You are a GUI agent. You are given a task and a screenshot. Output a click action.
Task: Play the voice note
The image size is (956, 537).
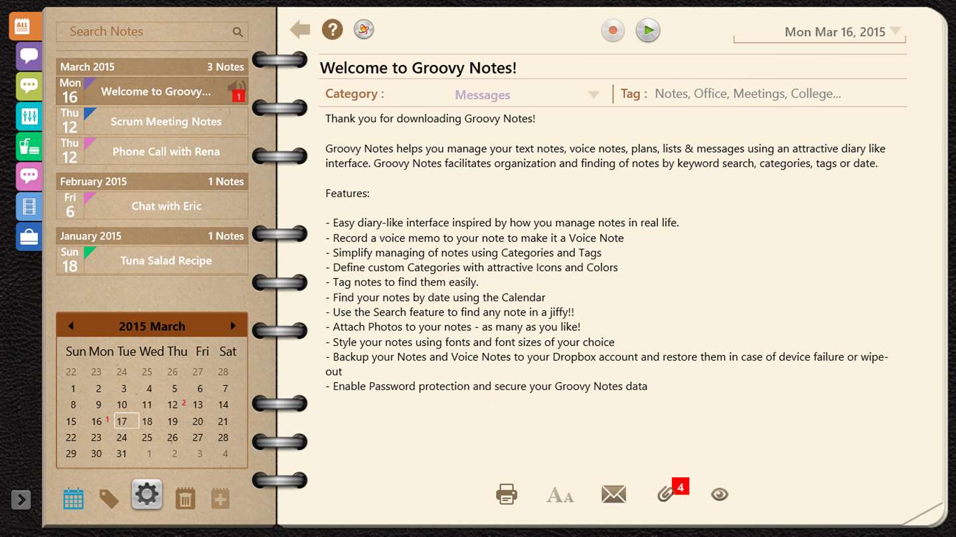[x=648, y=30]
